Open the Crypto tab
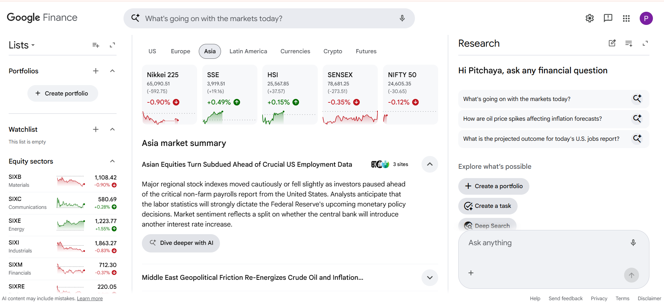 pos(333,51)
